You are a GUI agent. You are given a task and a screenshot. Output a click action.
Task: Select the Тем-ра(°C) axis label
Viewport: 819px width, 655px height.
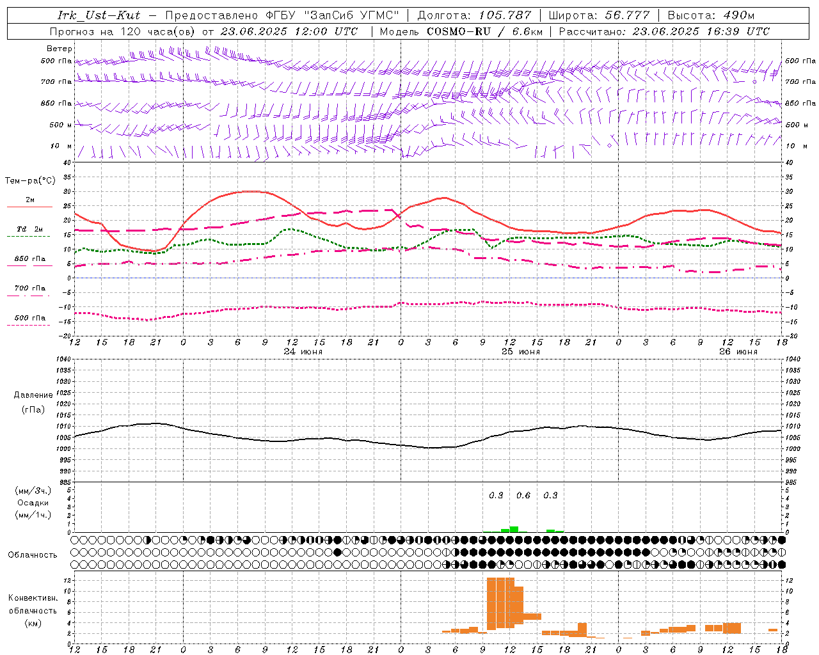(29, 181)
